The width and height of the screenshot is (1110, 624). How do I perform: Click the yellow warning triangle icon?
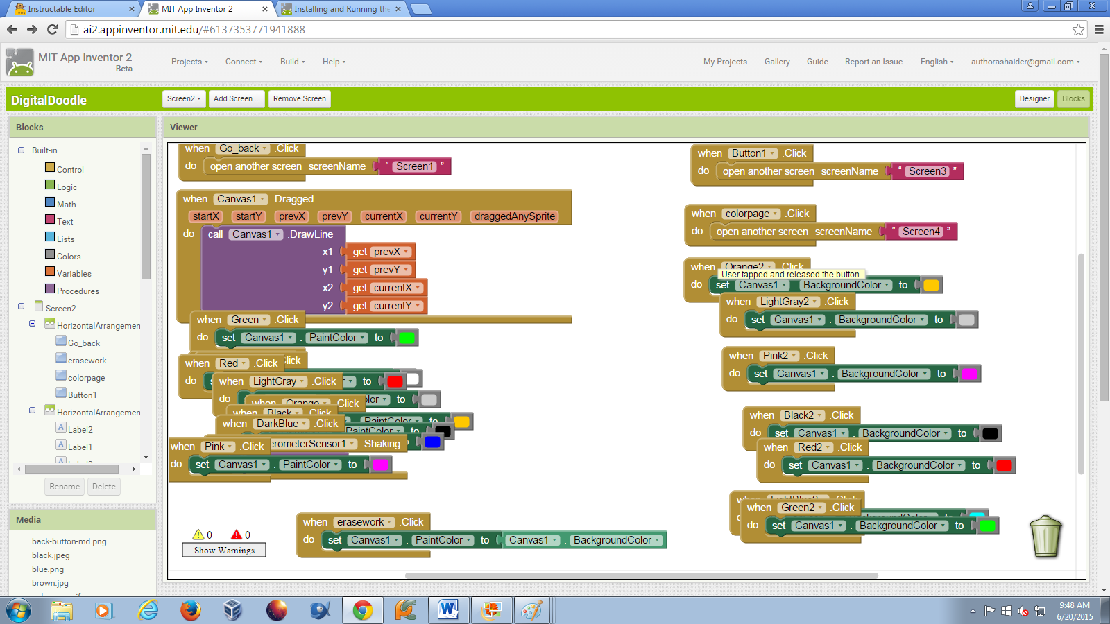[198, 535]
